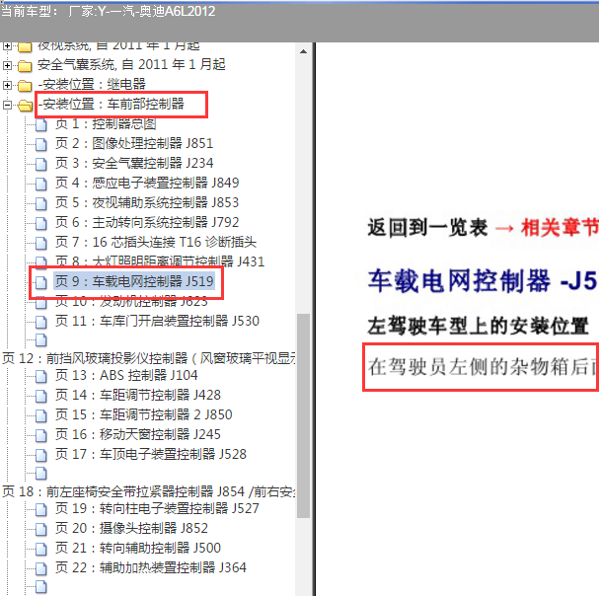Click the 返回到一览表 link
Viewport: 599px width, 596px height.
pos(427,228)
